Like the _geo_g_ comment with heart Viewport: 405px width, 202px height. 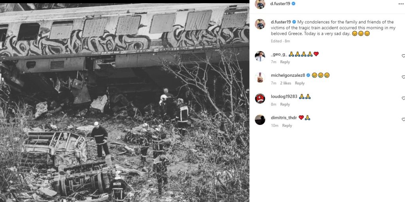403,56
